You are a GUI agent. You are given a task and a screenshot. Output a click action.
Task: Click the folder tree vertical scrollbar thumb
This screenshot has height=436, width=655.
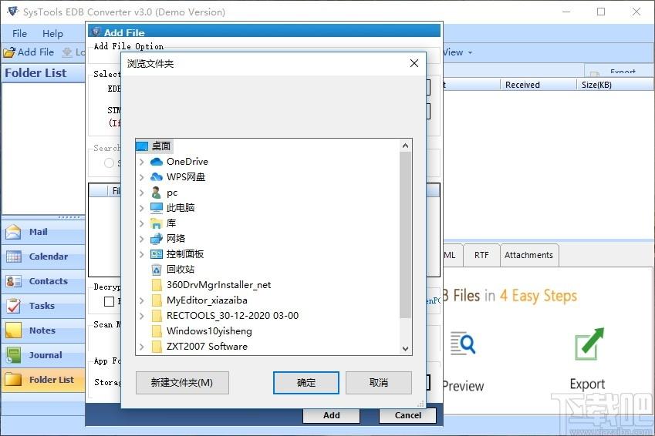pyautogui.click(x=405, y=235)
